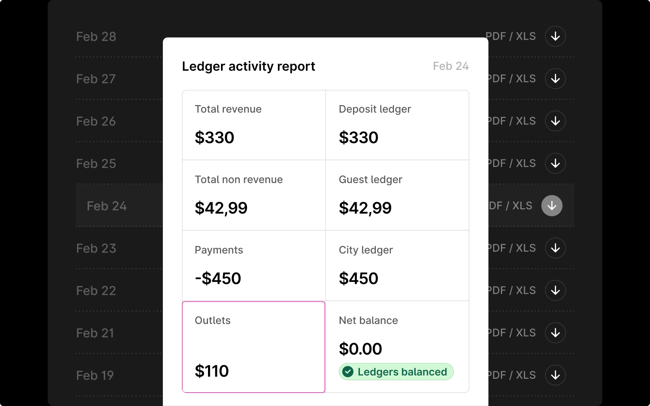This screenshot has height=406, width=650.
Task: Open the Total revenue cell
Action: 253,125
